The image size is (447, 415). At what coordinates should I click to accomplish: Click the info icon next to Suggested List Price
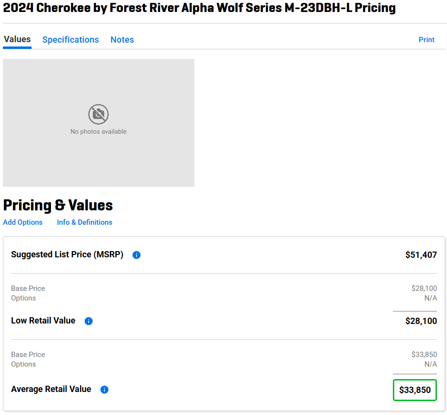[x=137, y=255]
